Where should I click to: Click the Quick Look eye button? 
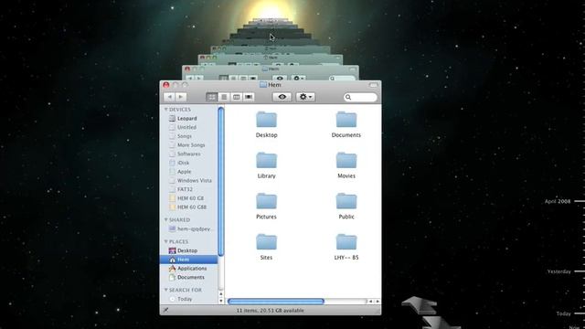[x=282, y=97]
